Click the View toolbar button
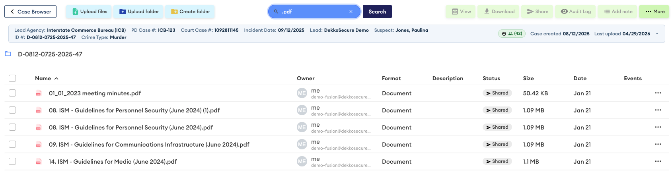Image resolution: width=672 pixels, height=172 pixels. pyautogui.click(x=461, y=12)
